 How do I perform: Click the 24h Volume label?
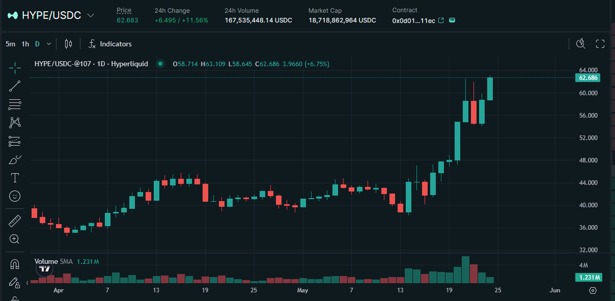241,10
